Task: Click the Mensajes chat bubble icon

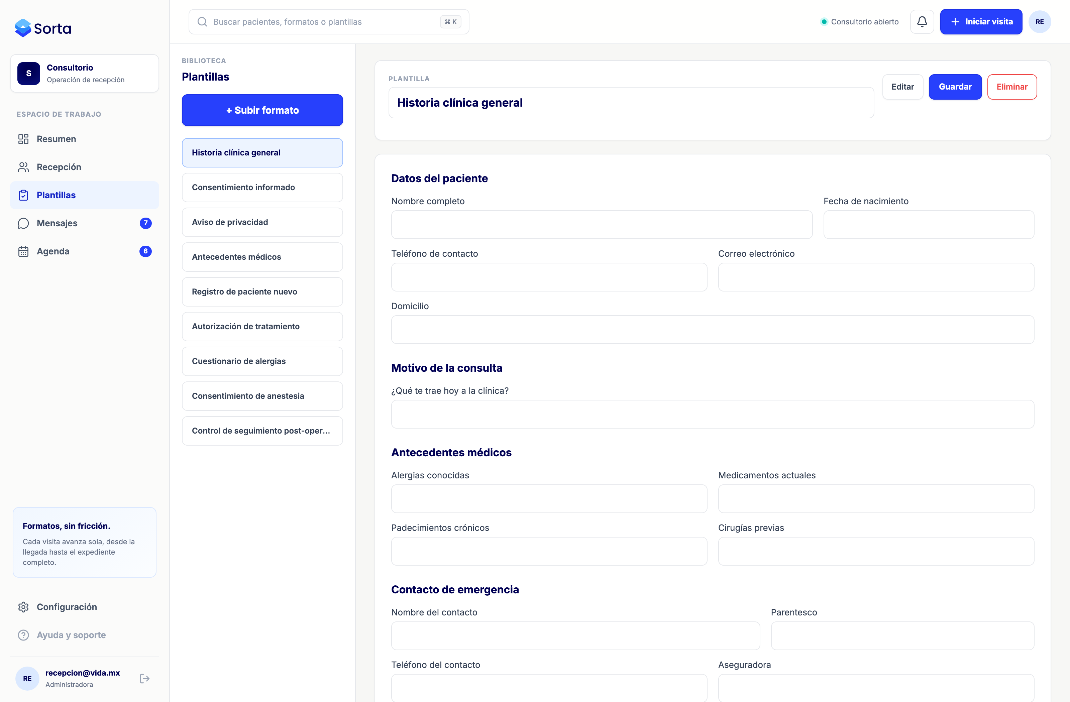Action: point(23,223)
